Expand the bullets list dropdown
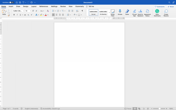 point(55,11)
